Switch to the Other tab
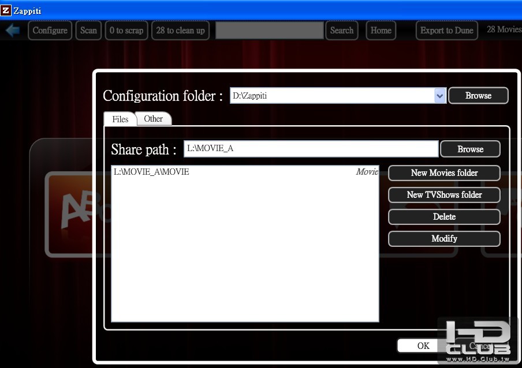522x368 pixels. coord(154,119)
